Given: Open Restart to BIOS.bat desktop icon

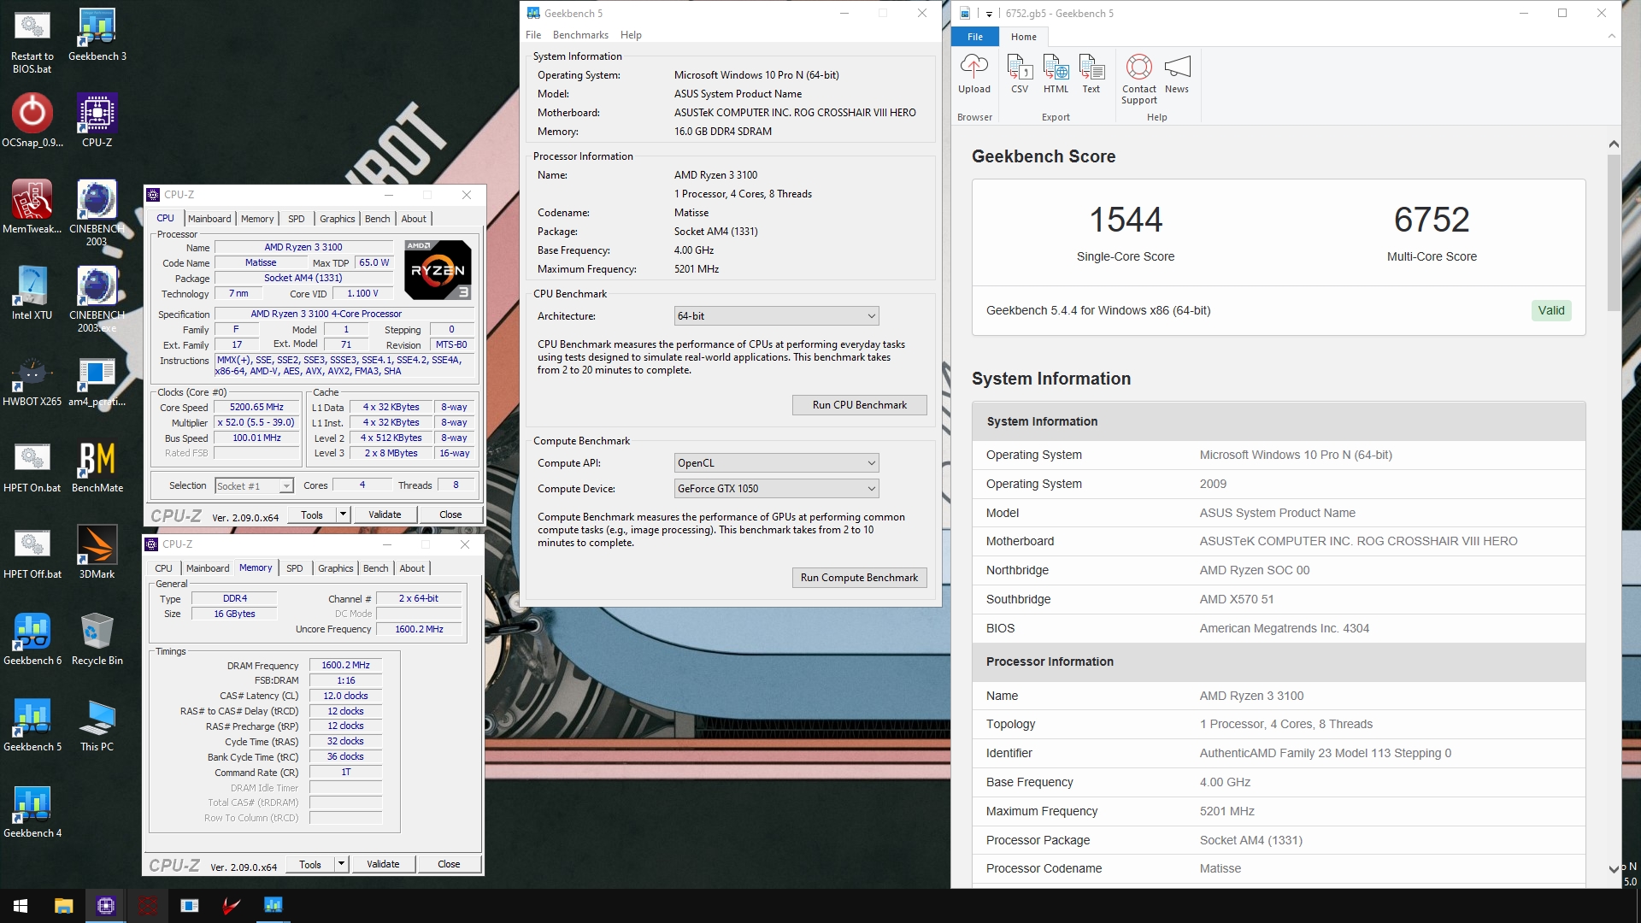Looking at the screenshot, I should (x=32, y=40).
